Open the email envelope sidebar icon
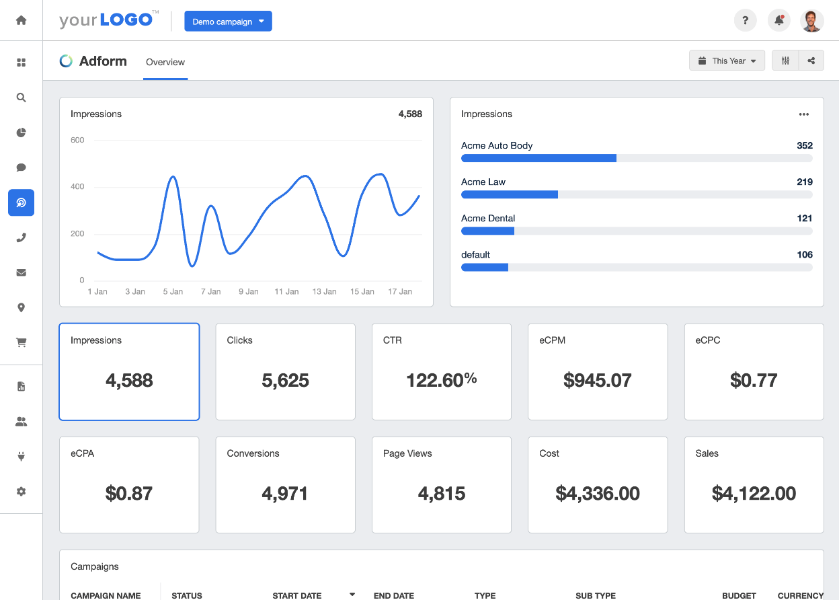 tap(21, 272)
